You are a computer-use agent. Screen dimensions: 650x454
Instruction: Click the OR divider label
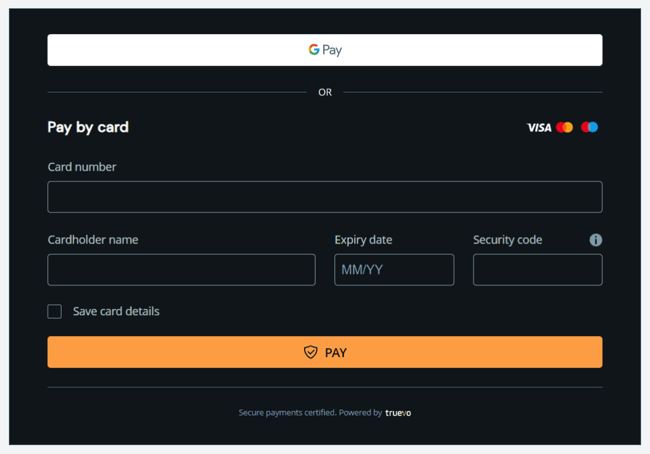[325, 92]
